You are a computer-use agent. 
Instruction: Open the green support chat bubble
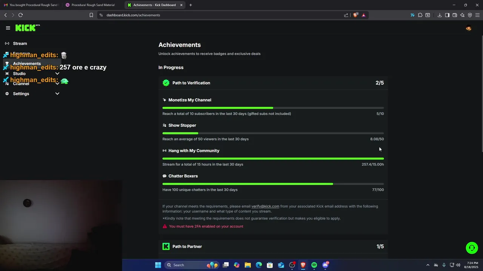click(472, 248)
